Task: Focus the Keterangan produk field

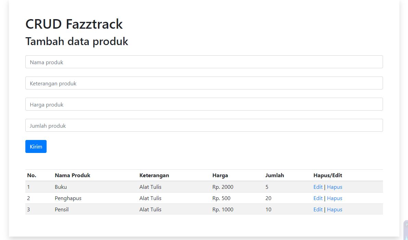Action: pos(204,83)
